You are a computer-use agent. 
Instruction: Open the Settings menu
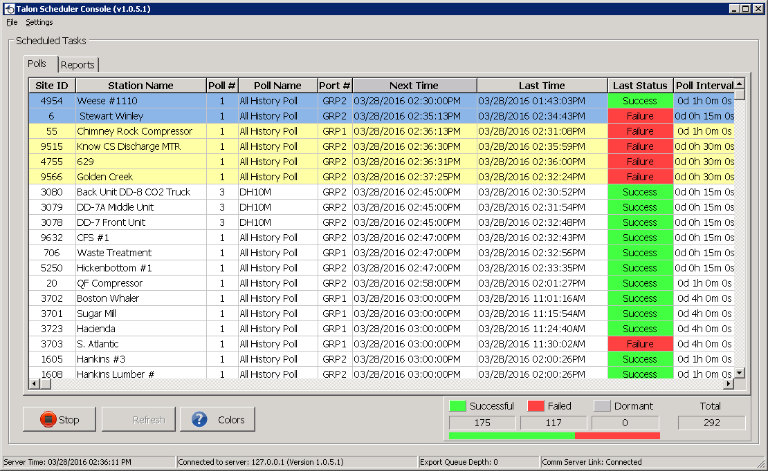tap(39, 22)
